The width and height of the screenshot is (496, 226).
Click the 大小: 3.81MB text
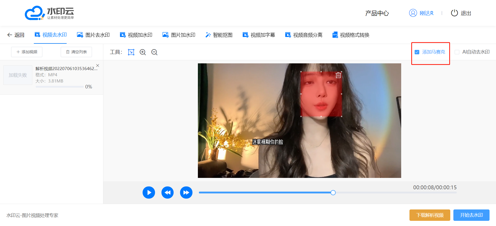point(49,81)
